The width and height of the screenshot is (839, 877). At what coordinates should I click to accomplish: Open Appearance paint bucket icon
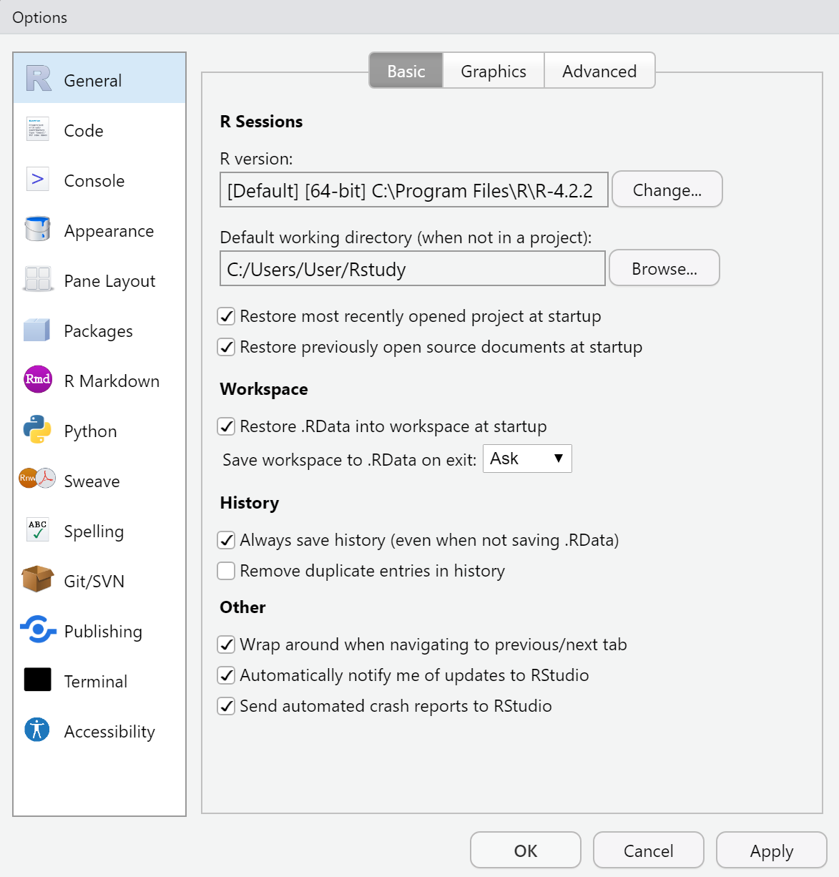pos(38,229)
